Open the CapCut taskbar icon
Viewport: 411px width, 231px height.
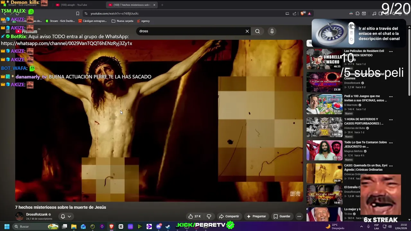121,227
